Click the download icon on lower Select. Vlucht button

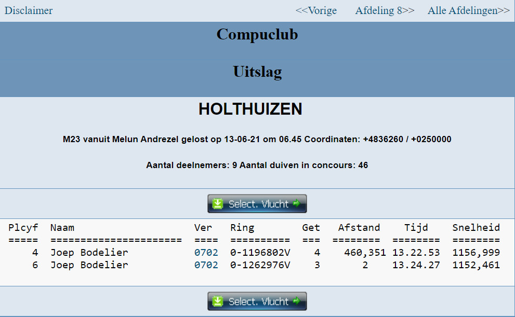point(217,301)
